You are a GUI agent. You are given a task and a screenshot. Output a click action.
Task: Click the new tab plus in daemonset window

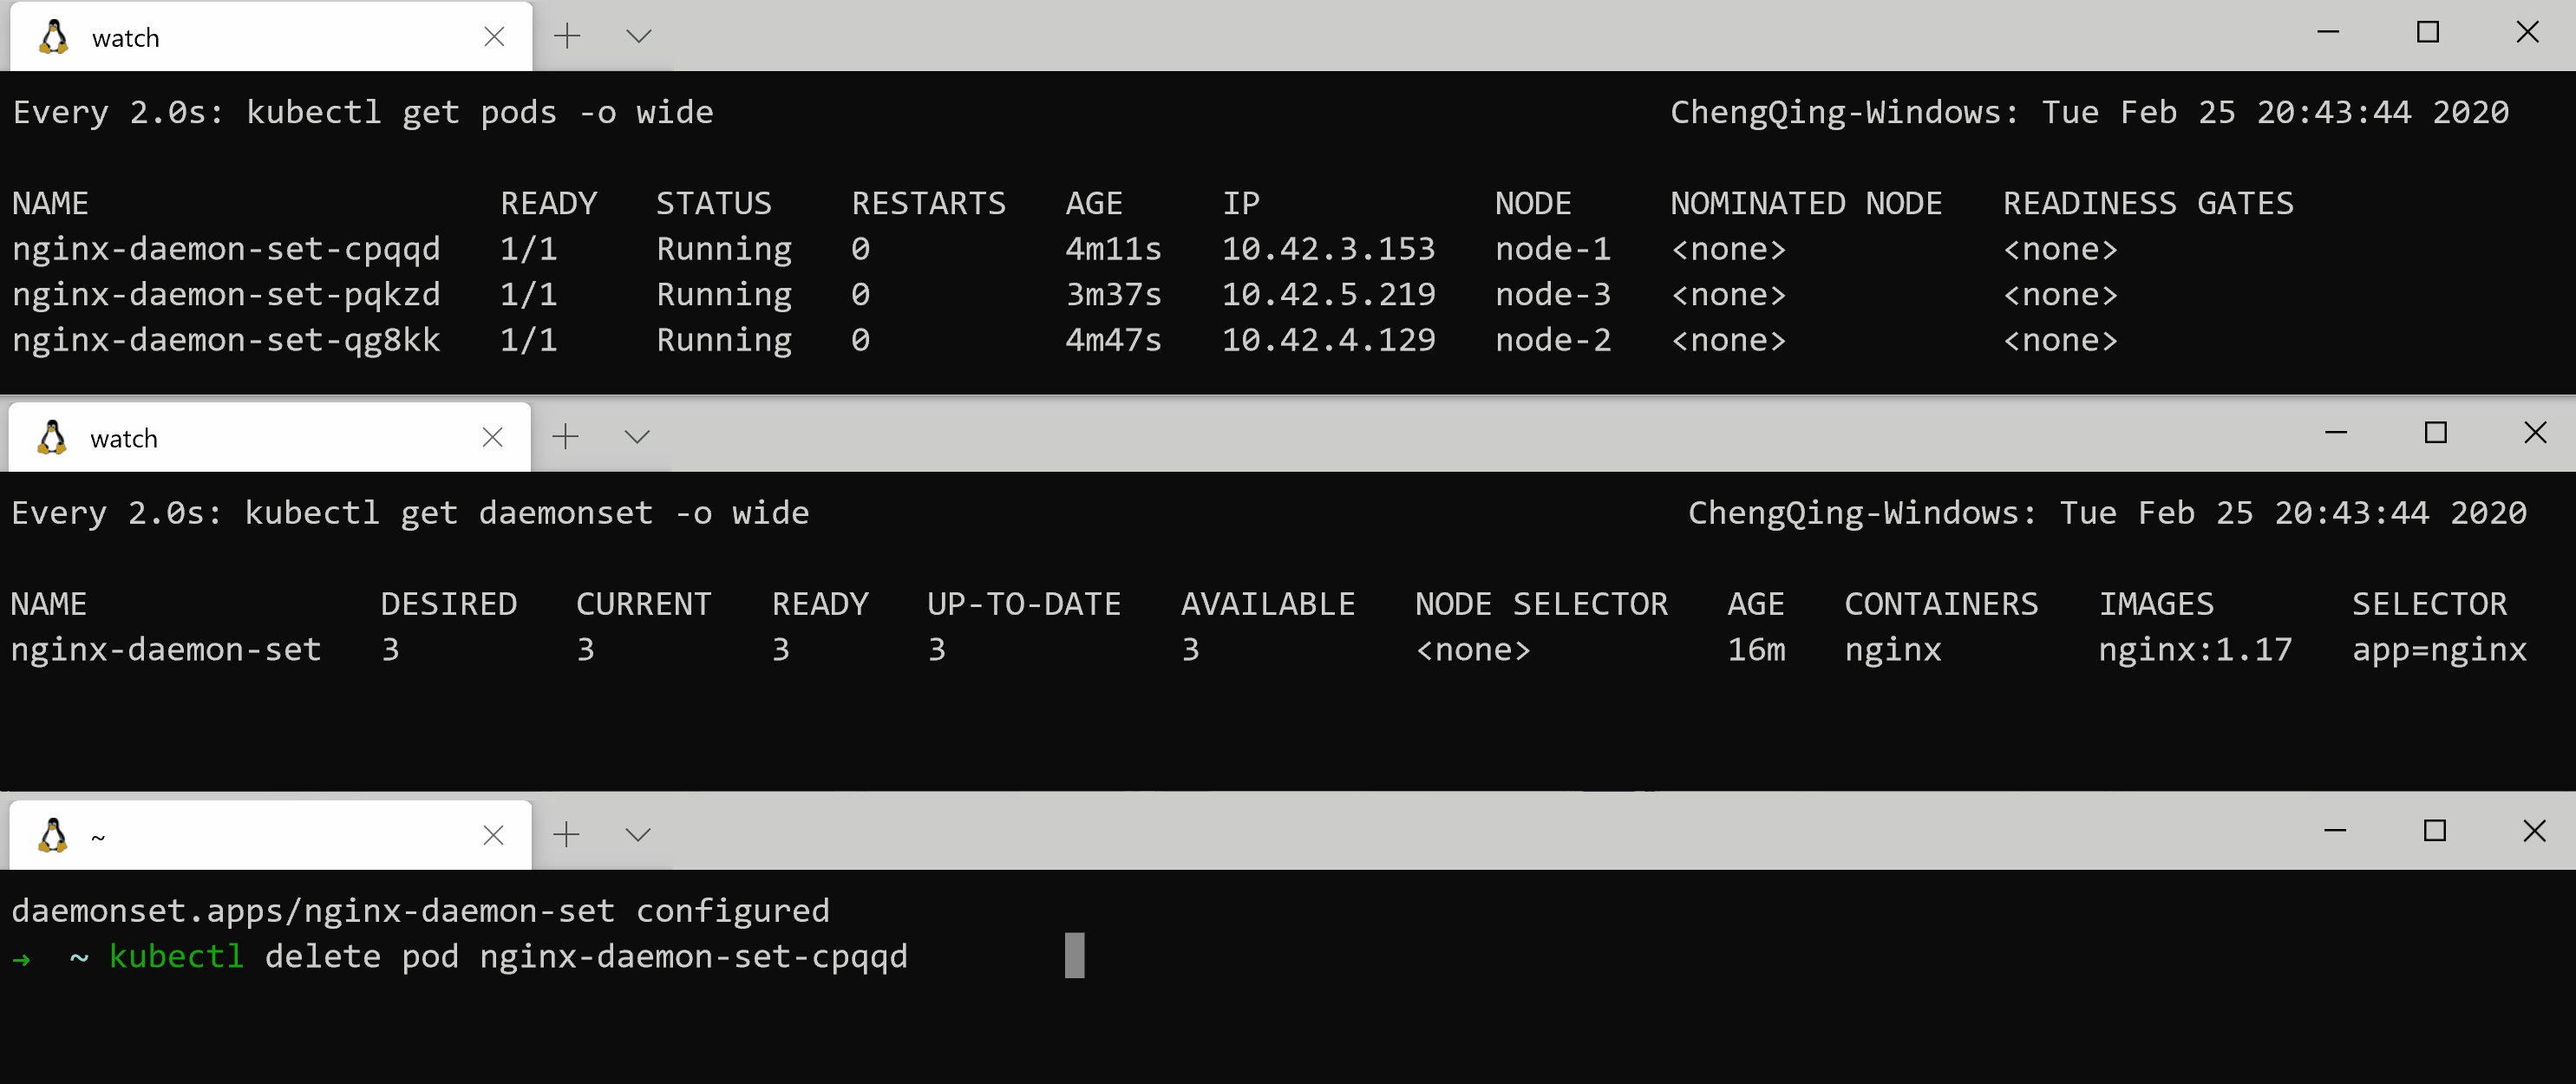(x=565, y=437)
